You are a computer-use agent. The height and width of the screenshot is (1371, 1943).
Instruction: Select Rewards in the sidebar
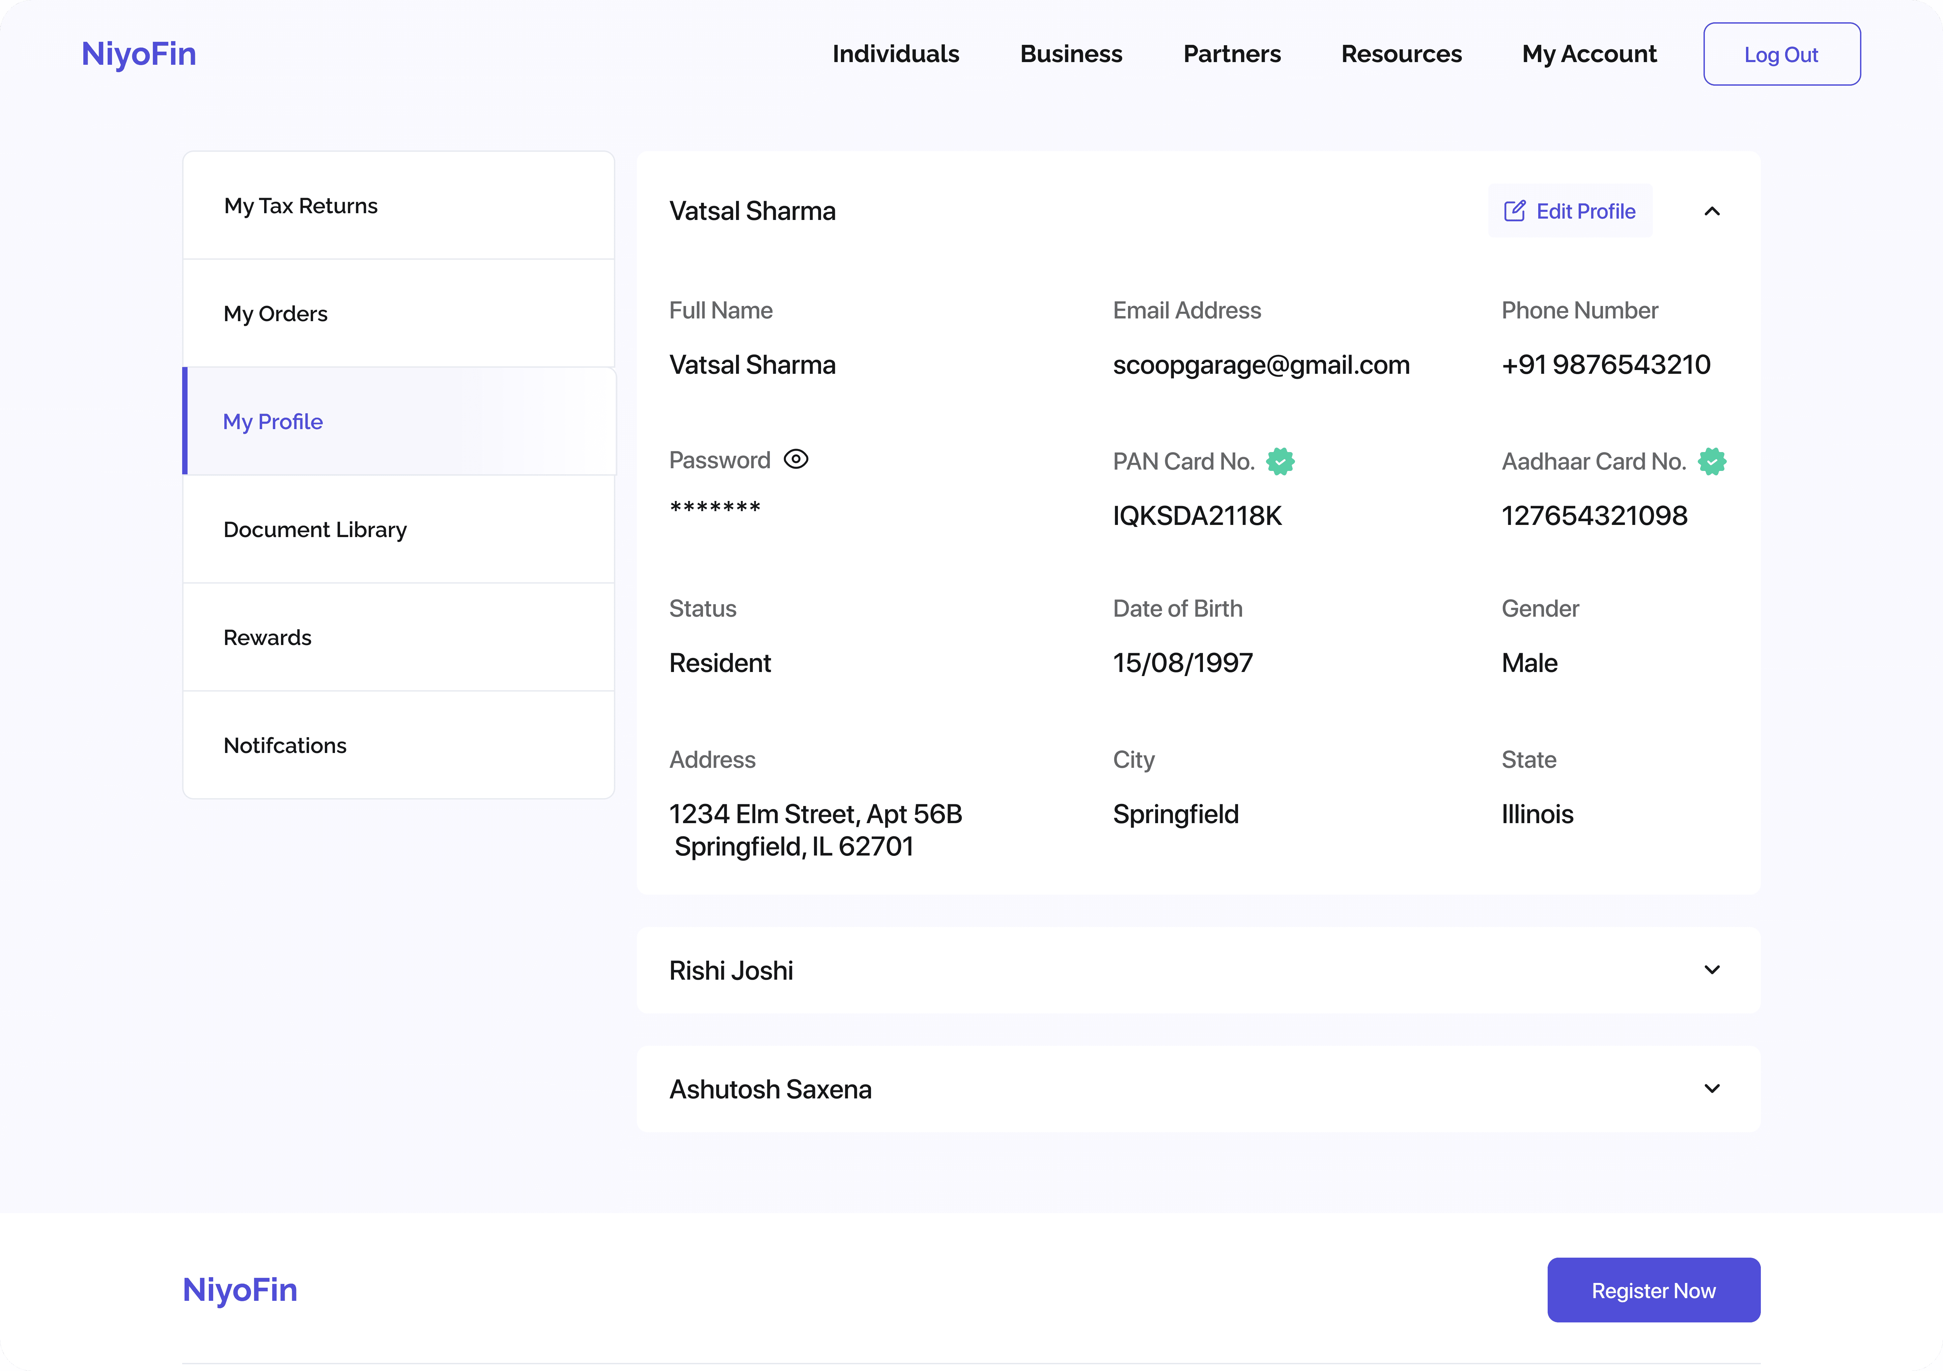click(267, 637)
